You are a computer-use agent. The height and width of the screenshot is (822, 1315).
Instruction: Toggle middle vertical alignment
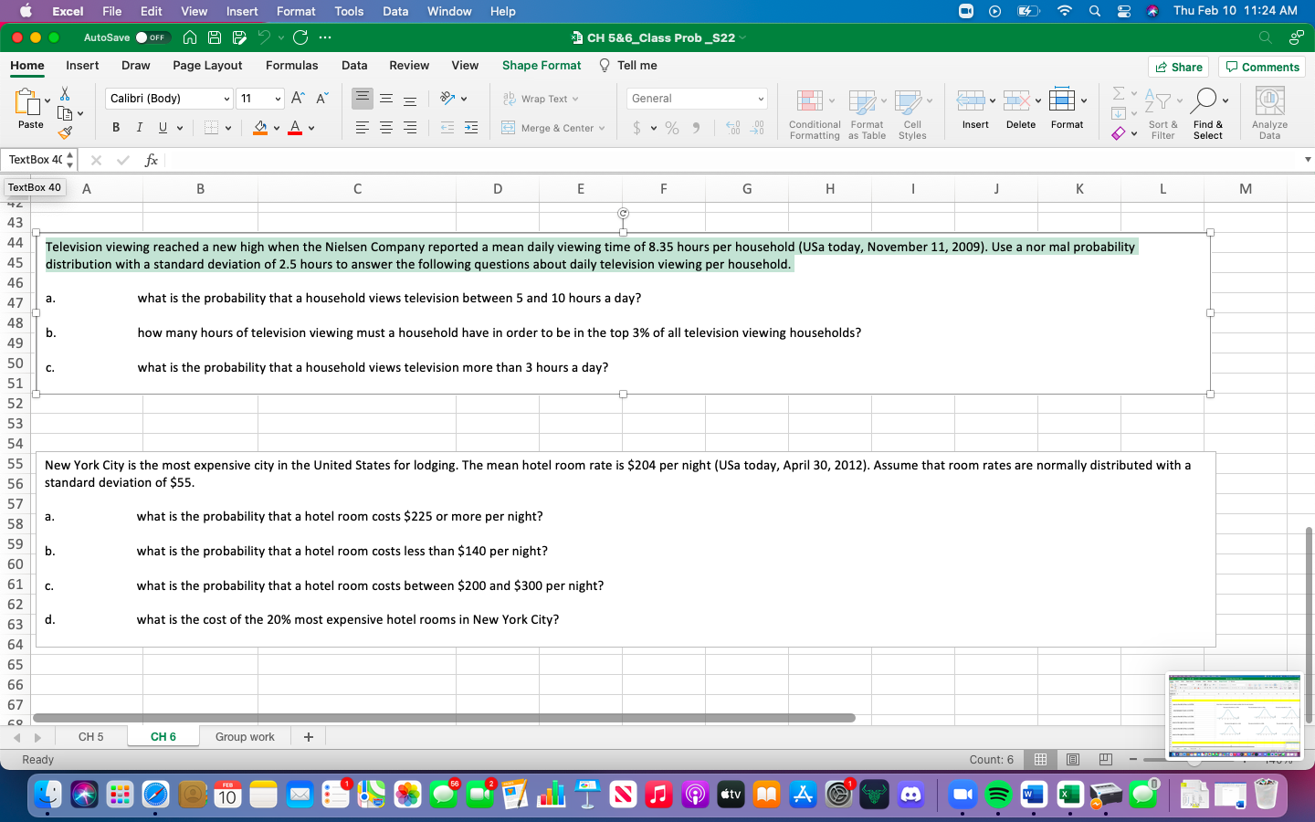386,99
